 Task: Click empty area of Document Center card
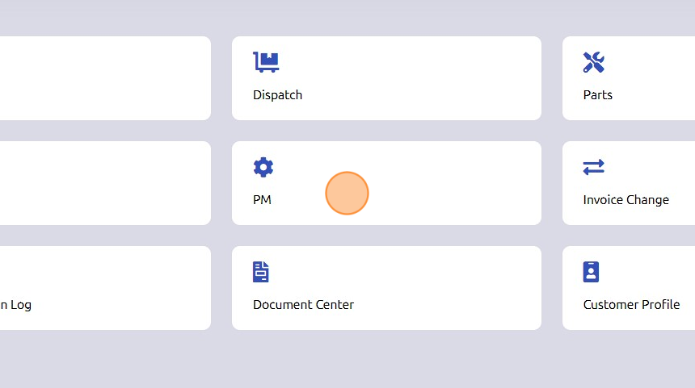pyautogui.click(x=443, y=288)
